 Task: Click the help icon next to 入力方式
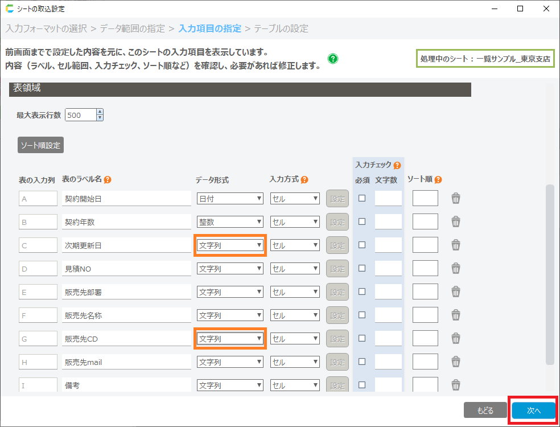304,180
